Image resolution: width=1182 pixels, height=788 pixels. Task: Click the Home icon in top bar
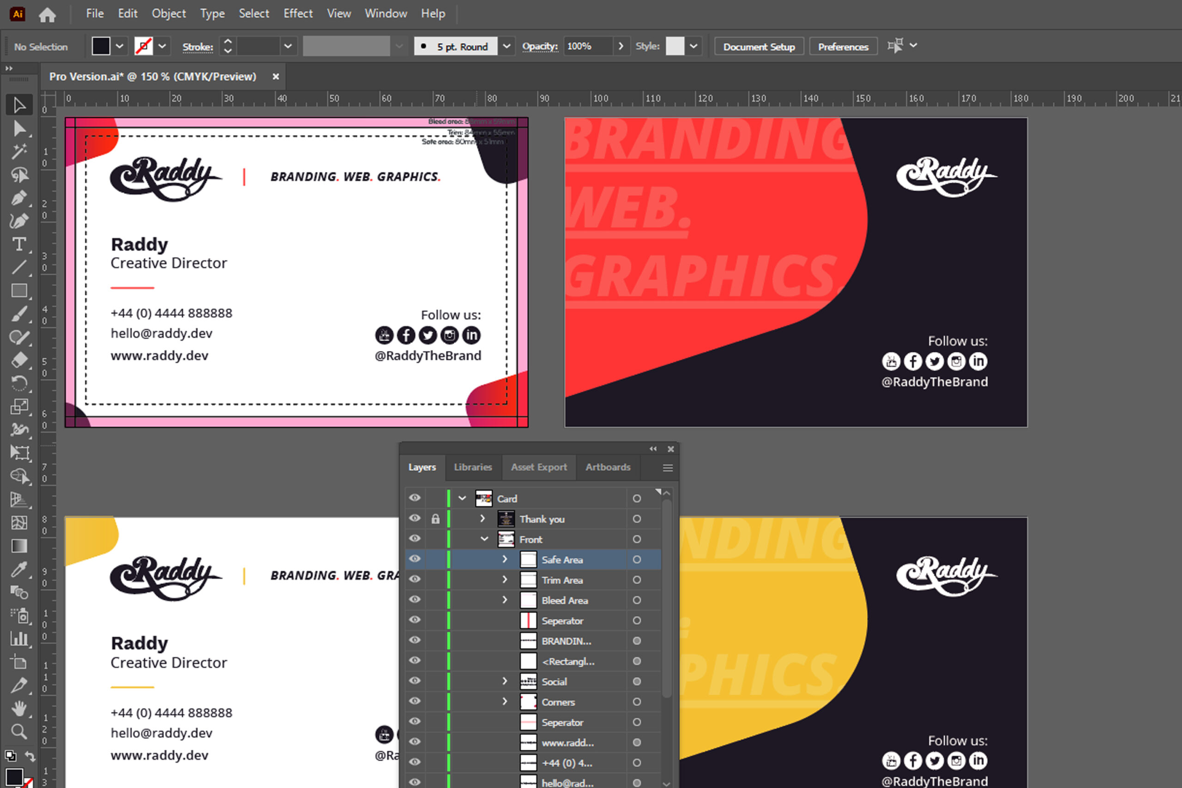pos(47,15)
